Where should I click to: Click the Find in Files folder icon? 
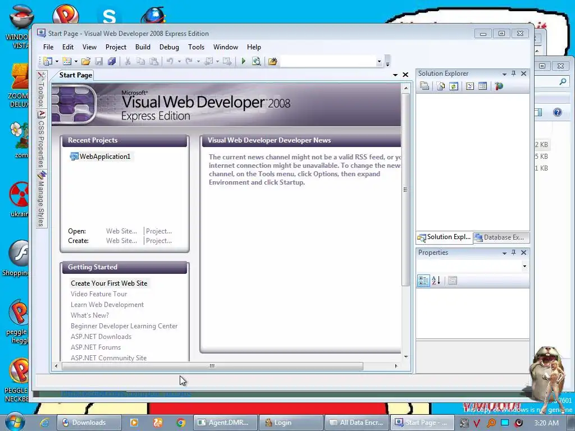(272, 61)
